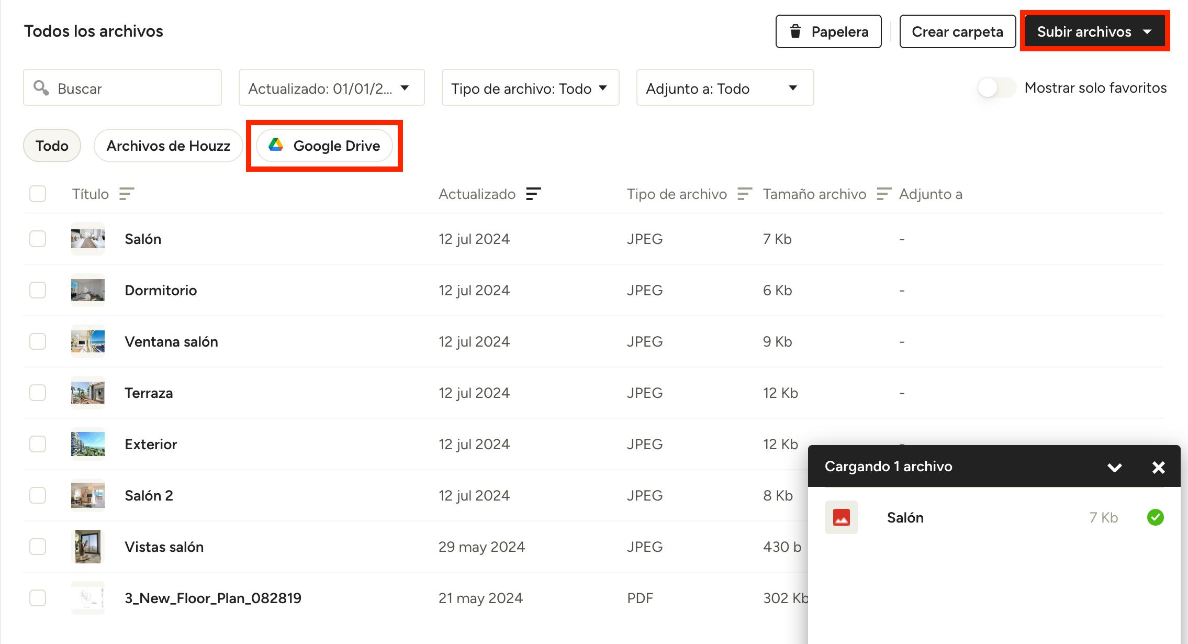Switch to the Google Drive tab
The height and width of the screenshot is (644, 1188).
click(324, 146)
